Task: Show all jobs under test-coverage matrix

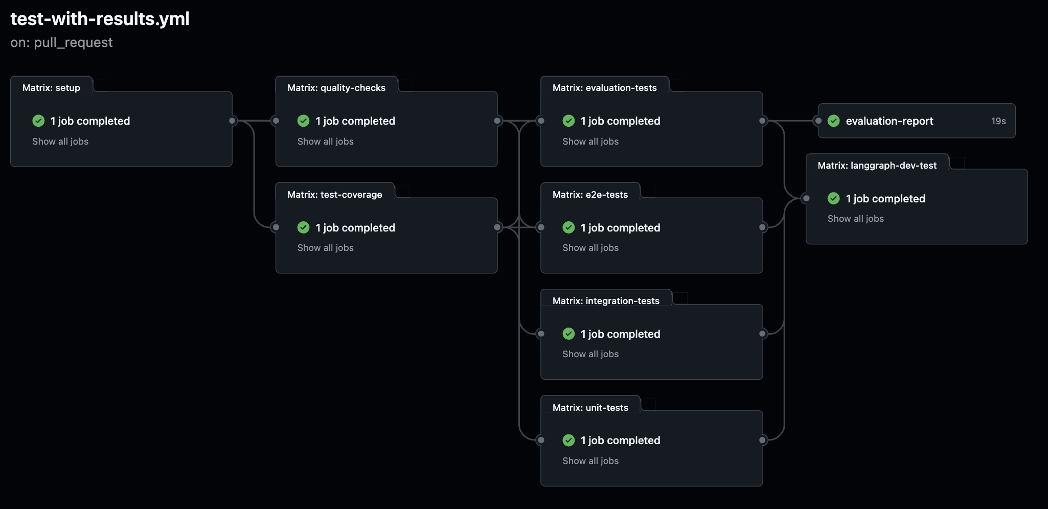Action: (x=325, y=247)
